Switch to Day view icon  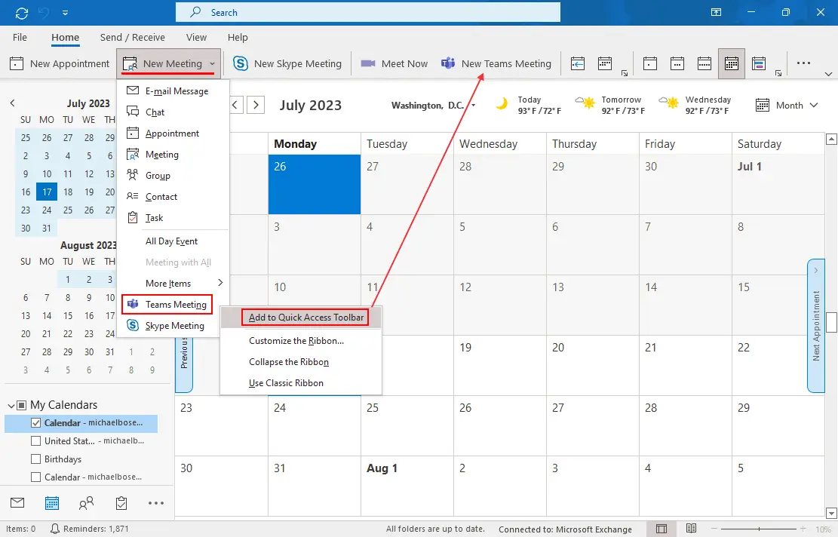tap(650, 63)
